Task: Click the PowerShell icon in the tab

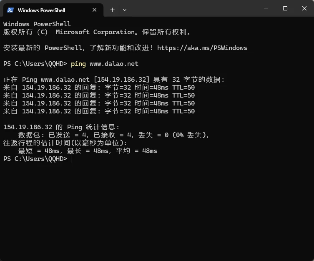Action: (x=10, y=10)
